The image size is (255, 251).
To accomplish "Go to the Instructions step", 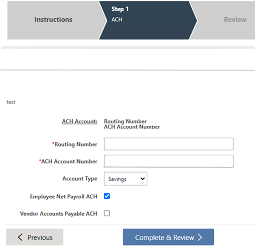I will [54, 20].
